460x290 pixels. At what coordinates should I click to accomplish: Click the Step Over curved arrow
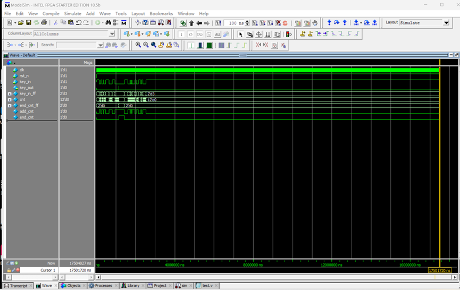click(337, 22)
